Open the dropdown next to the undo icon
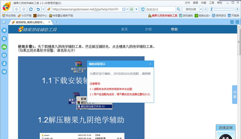241x139 pixels. click(x=43, y=9)
